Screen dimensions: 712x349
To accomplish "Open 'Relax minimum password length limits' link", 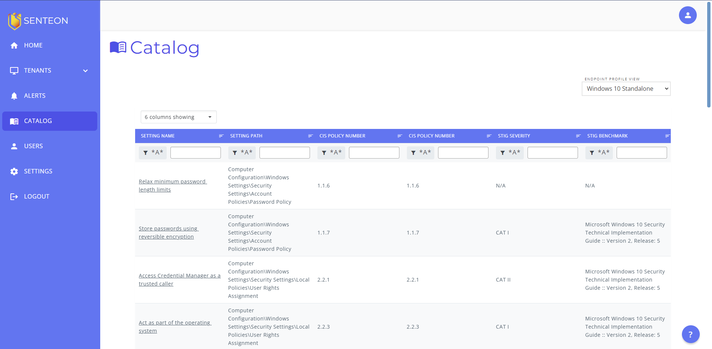I will tap(172, 186).
